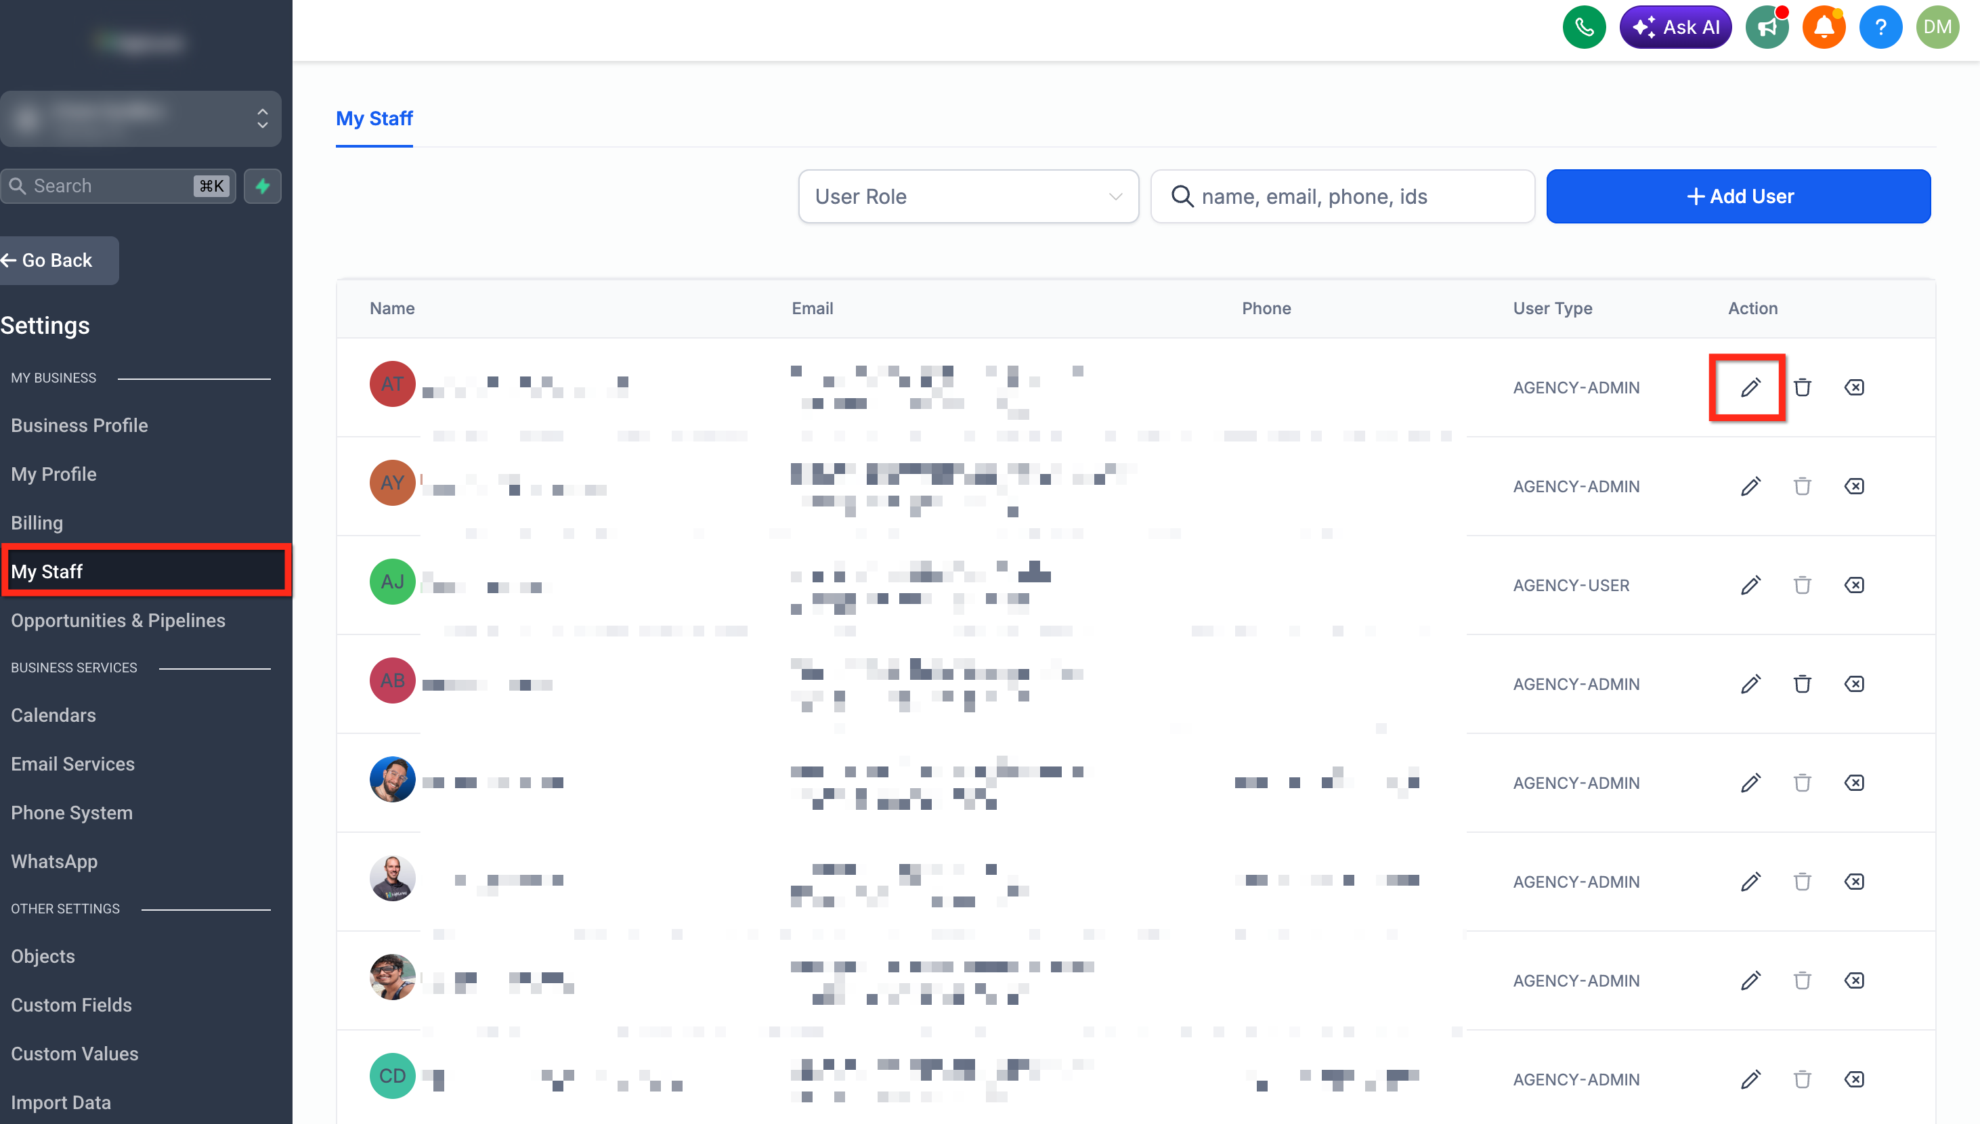Image resolution: width=1980 pixels, height=1124 pixels.
Task: Focus the name, email, phone search field
Action: tap(1342, 197)
